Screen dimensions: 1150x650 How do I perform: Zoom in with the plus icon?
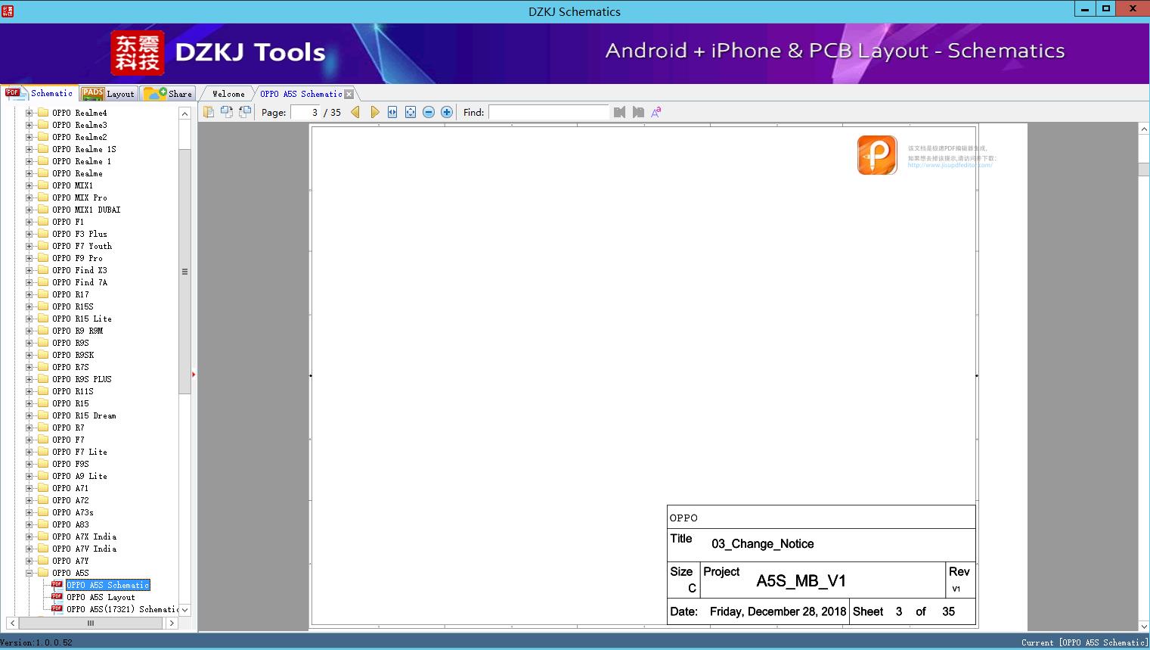[447, 112]
